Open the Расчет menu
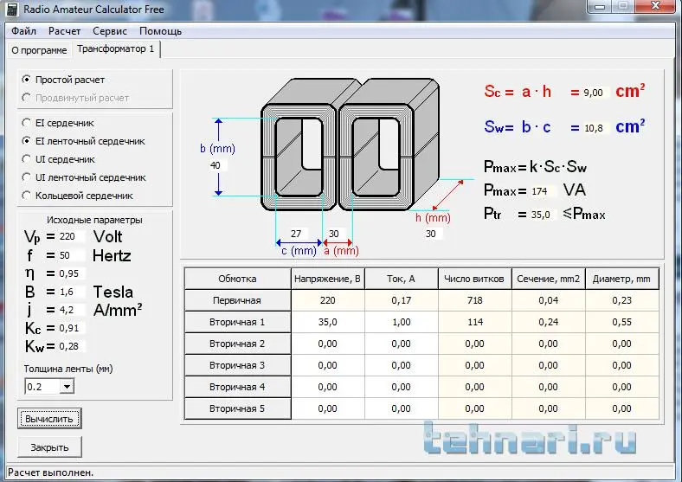 tap(65, 30)
